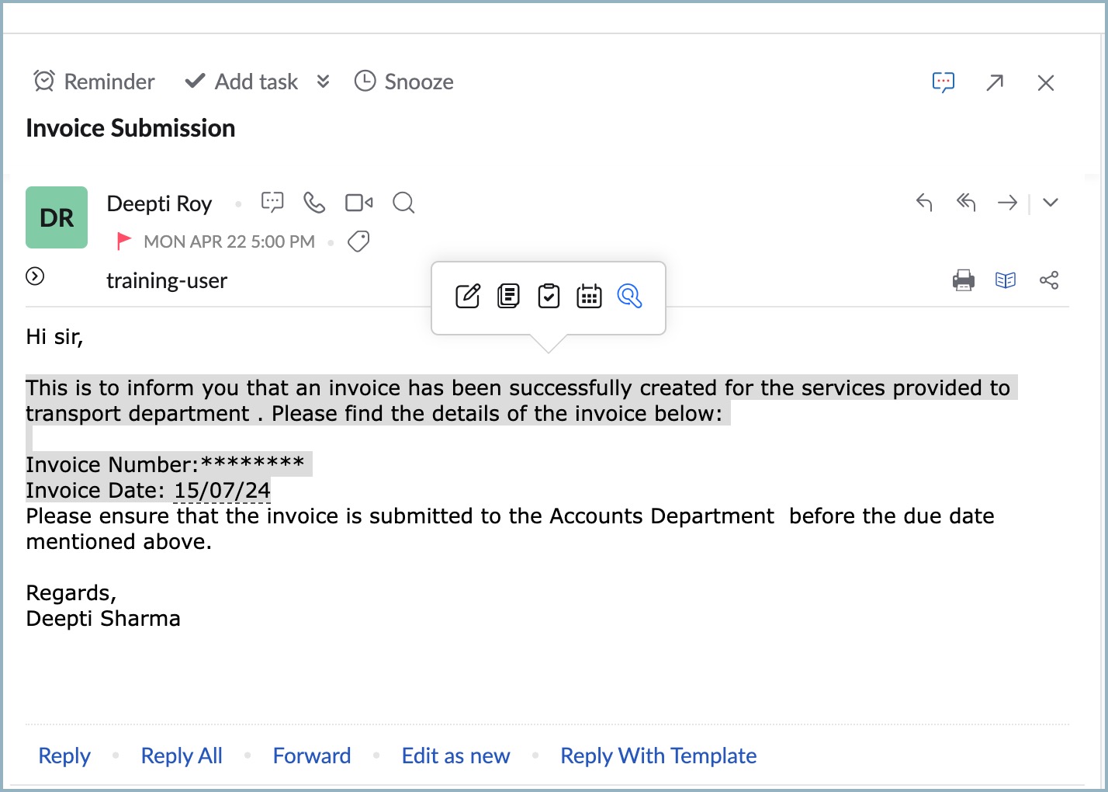Image resolution: width=1108 pixels, height=792 pixels.
Task: Open the chat comment icon at top right
Action: [944, 82]
